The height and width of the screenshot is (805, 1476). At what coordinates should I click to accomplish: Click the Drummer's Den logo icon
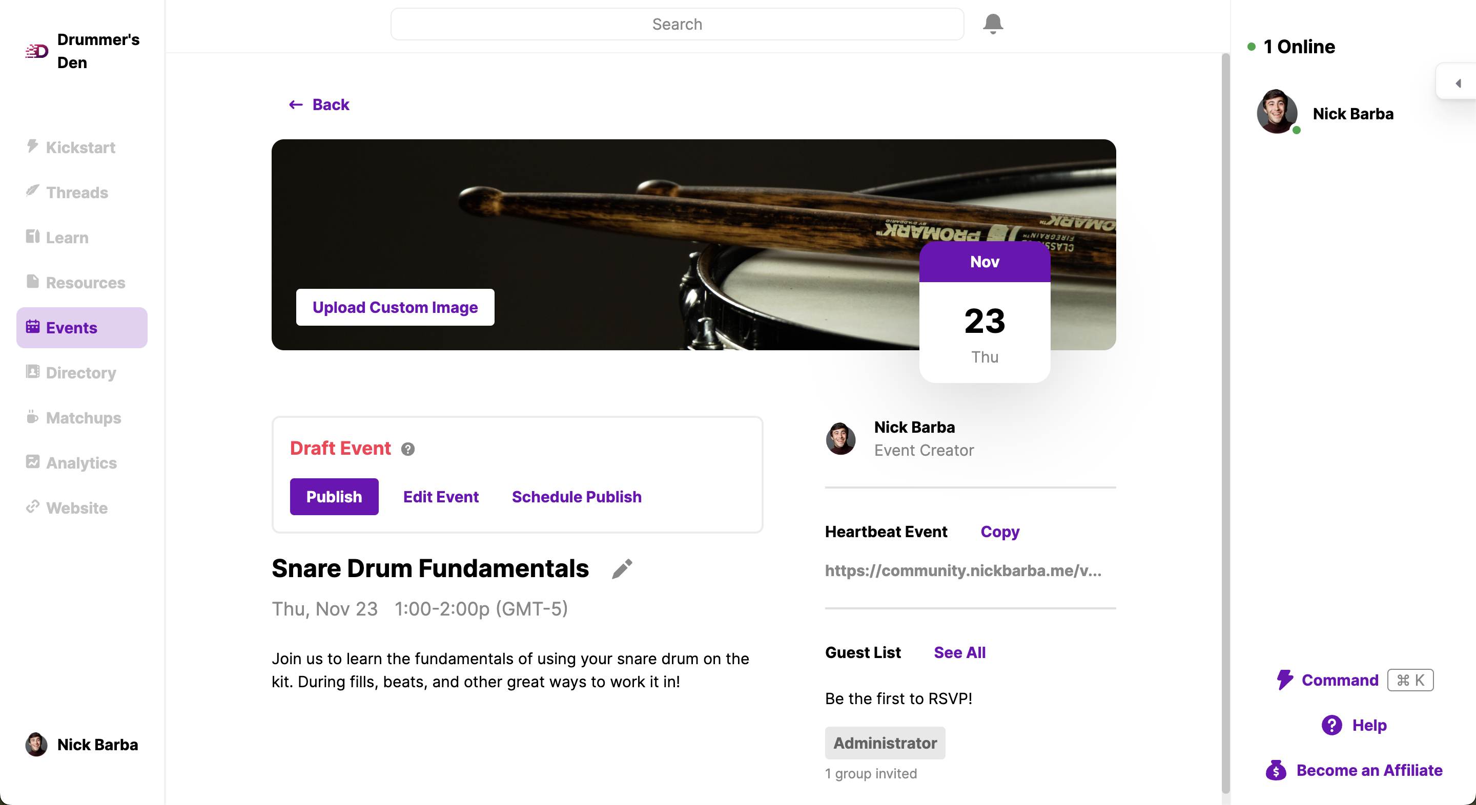point(37,51)
